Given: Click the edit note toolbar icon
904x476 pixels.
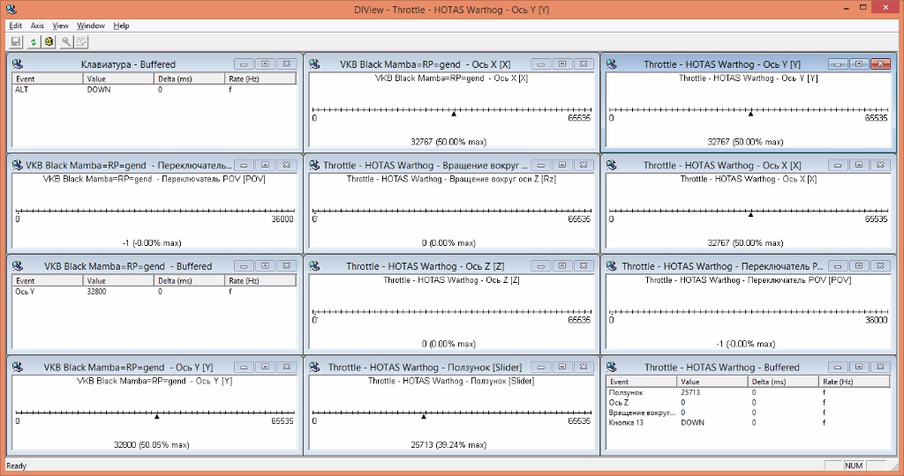Looking at the screenshot, I should [x=82, y=41].
